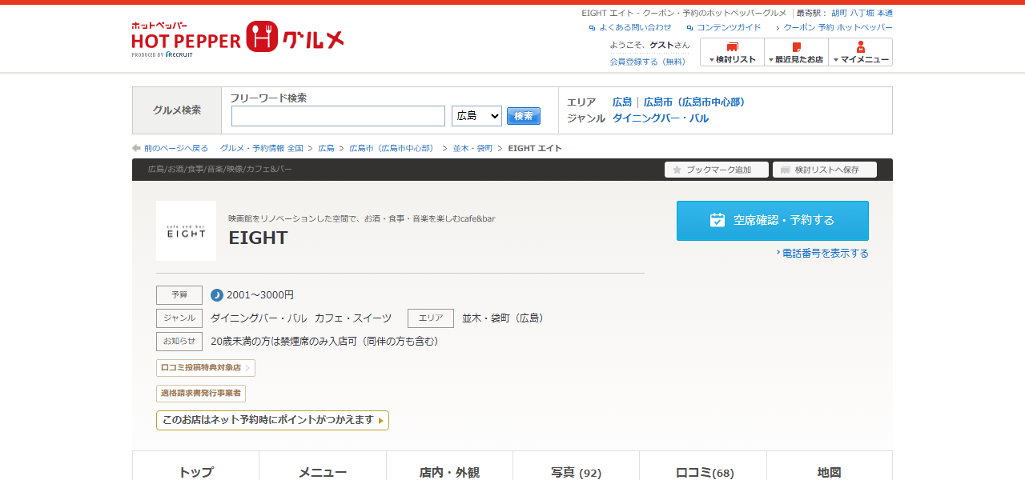Open the 最近見たお店 dropdown
This screenshot has width=1025, height=480.
point(796,52)
